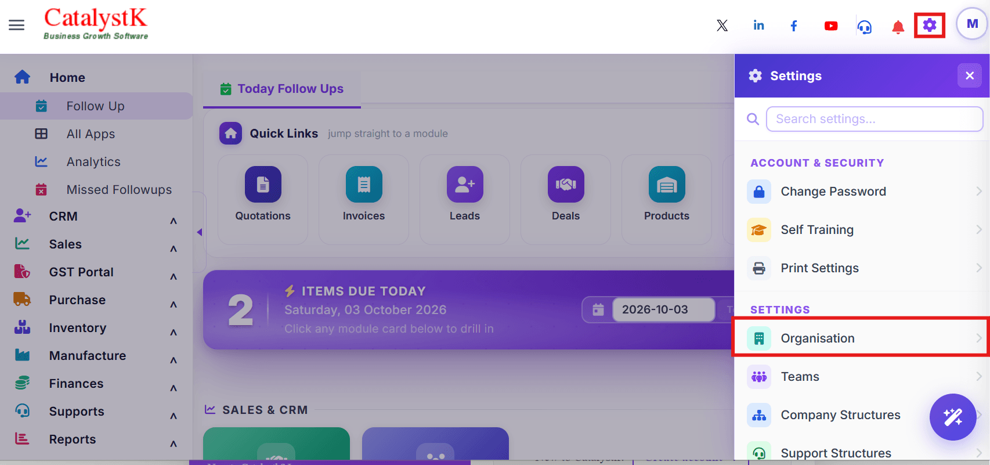Select Follow Up in sidebar
990x465 pixels.
click(x=96, y=106)
